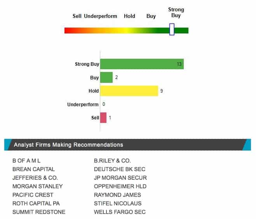Image resolution: width=256 pixels, height=219 pixels.
Task: Click the rating slider handle near Strong Buy
Action: (172, 29)
